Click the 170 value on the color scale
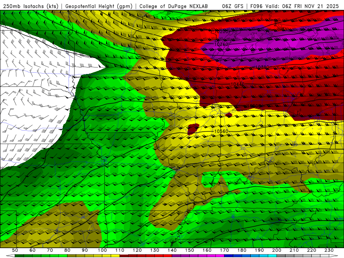Screen dimensions: 344x258 pyautogui.click(x=224, y=250)
